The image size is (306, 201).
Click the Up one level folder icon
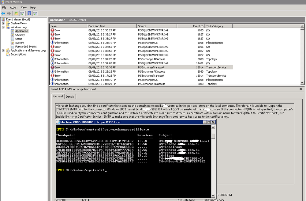(16, 13)
